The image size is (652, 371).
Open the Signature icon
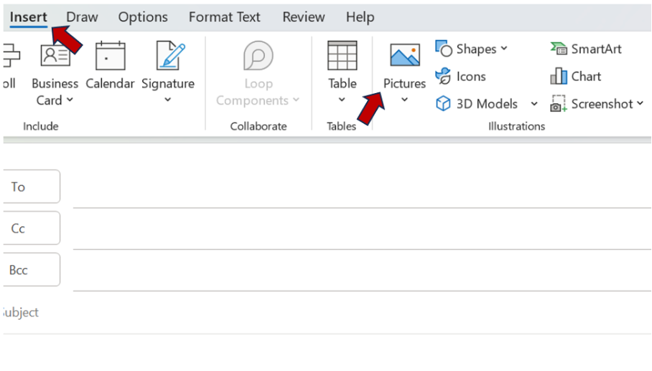click(x=168, y=56)
